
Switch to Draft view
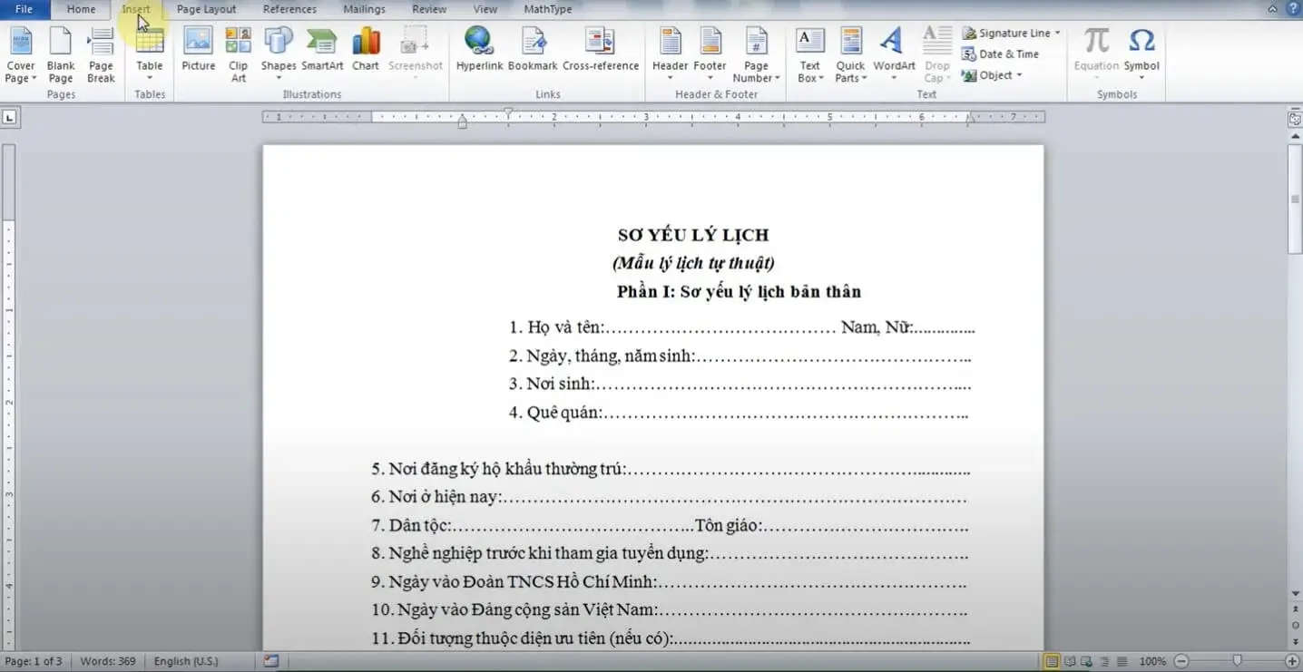pyautogui.click(x=1122, y=661)
